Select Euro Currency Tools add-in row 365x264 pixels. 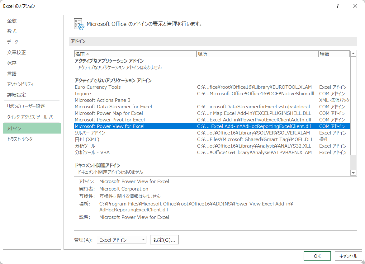point(212,87)
